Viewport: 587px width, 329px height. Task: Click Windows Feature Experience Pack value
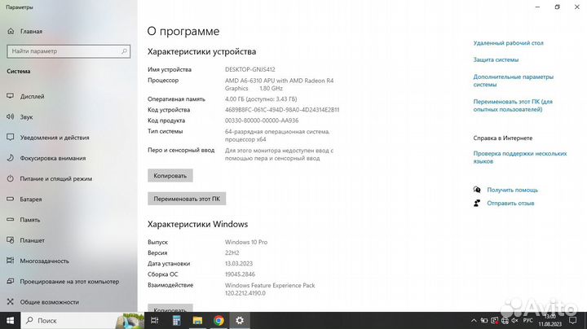coord(270,289)
